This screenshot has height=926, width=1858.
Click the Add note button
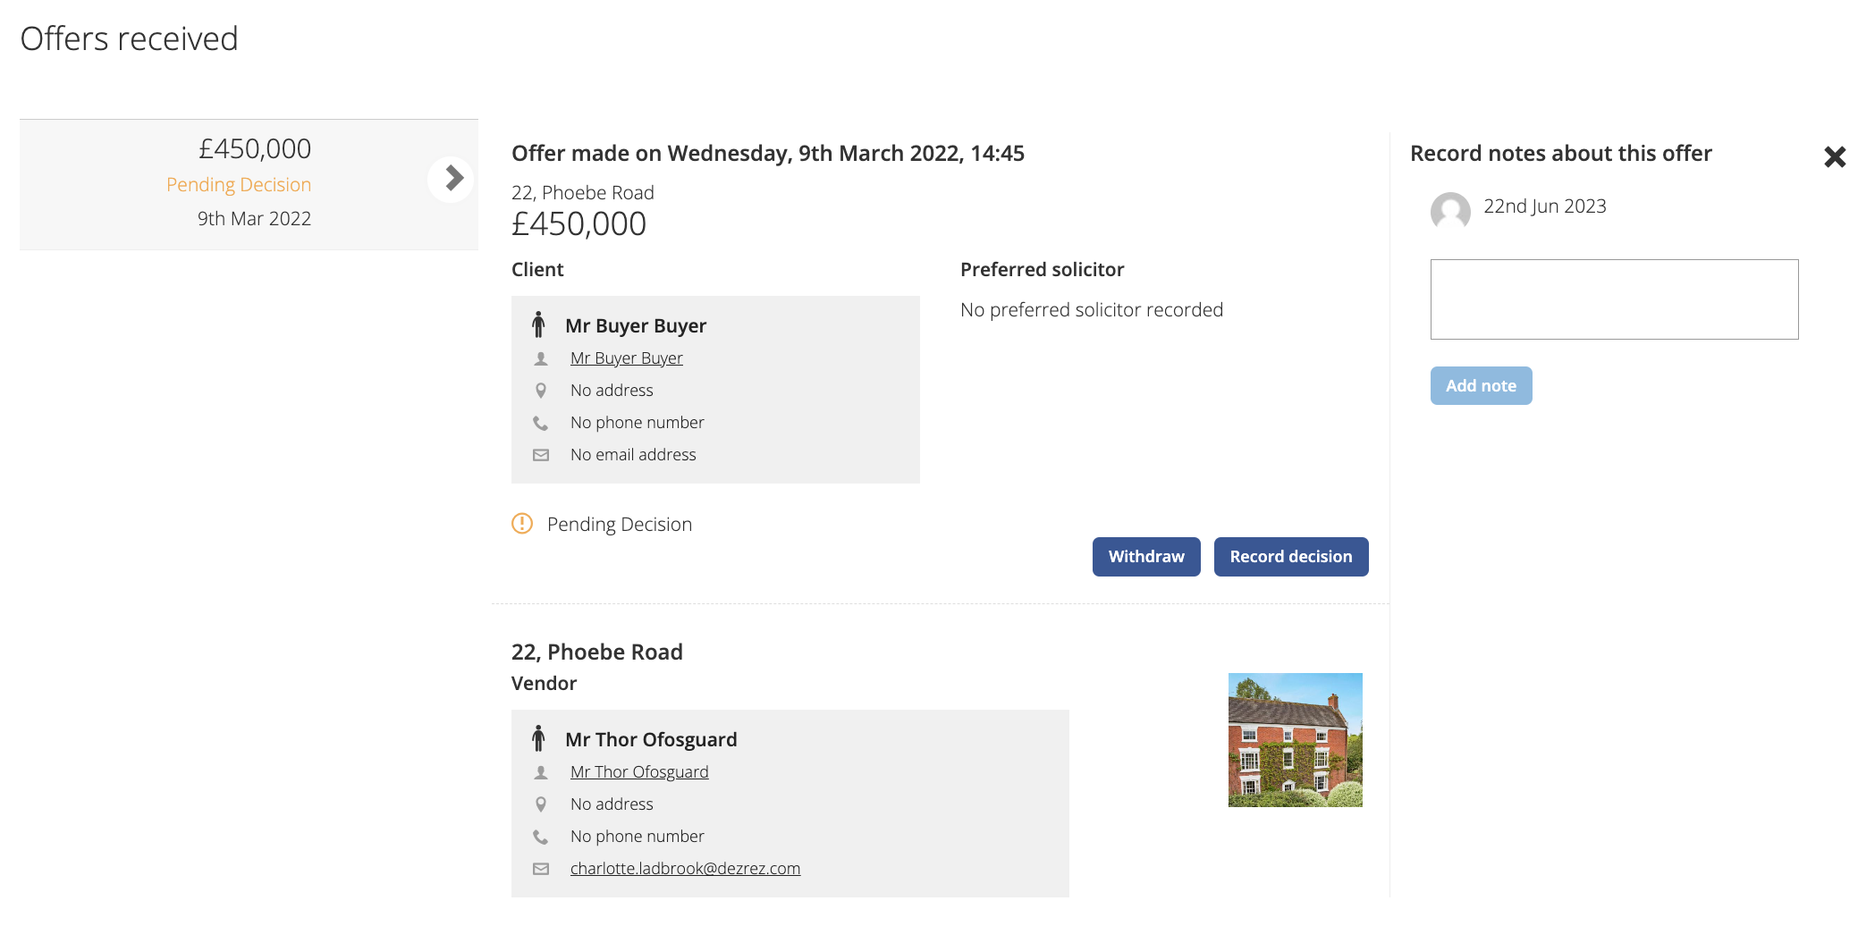1481,386
